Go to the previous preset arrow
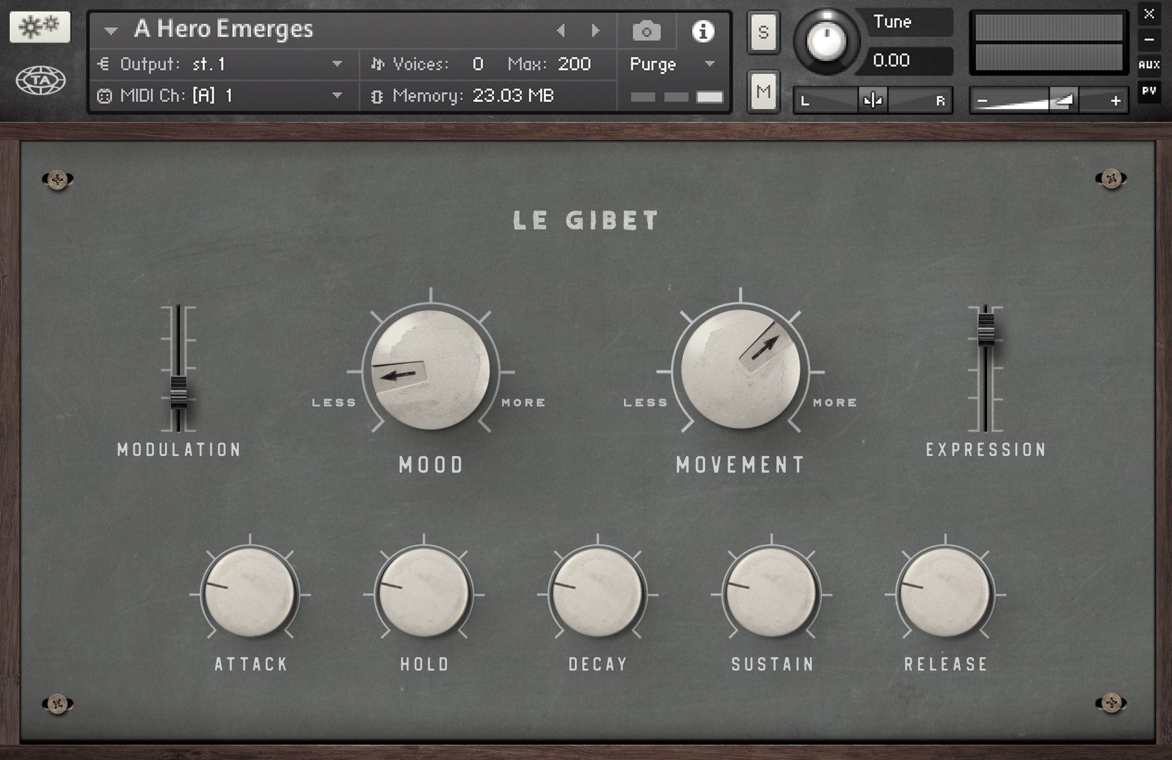Viewport: 1172px width, 760px height. point(561,31)
